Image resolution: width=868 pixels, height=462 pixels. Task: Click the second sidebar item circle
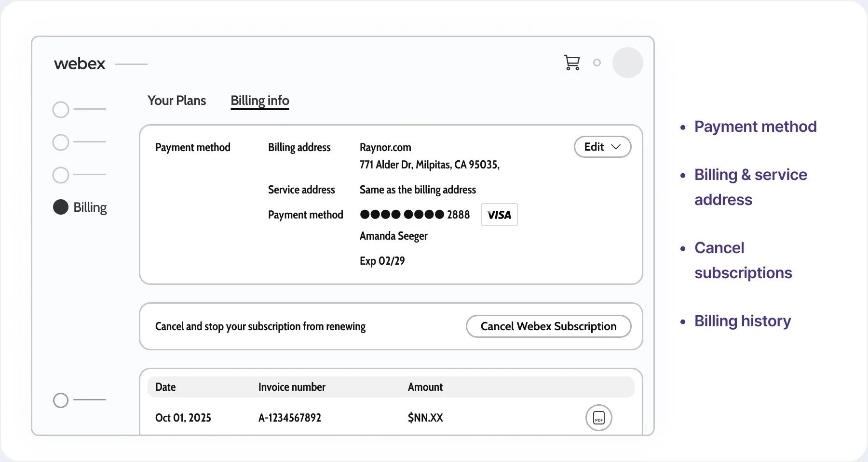point(60,142)
